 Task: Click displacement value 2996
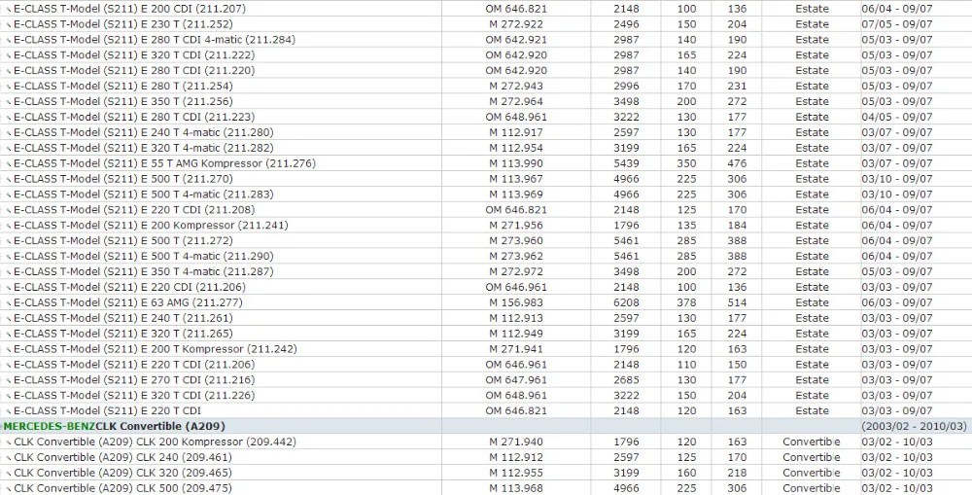point(626,86)
